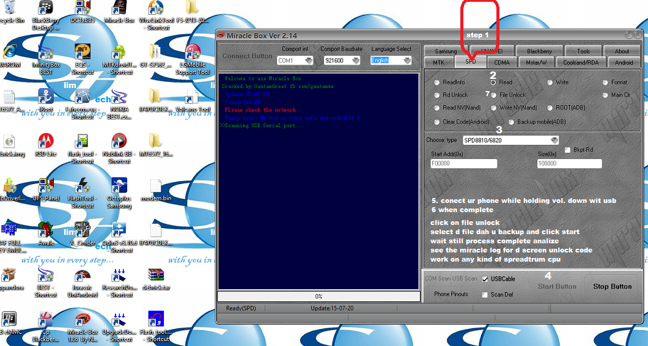Open the flash_tool shortcut with Android icon
Image resolution: width=648 pixels, height=346 pixels.
pyautogui.click(x=83, y=141)
